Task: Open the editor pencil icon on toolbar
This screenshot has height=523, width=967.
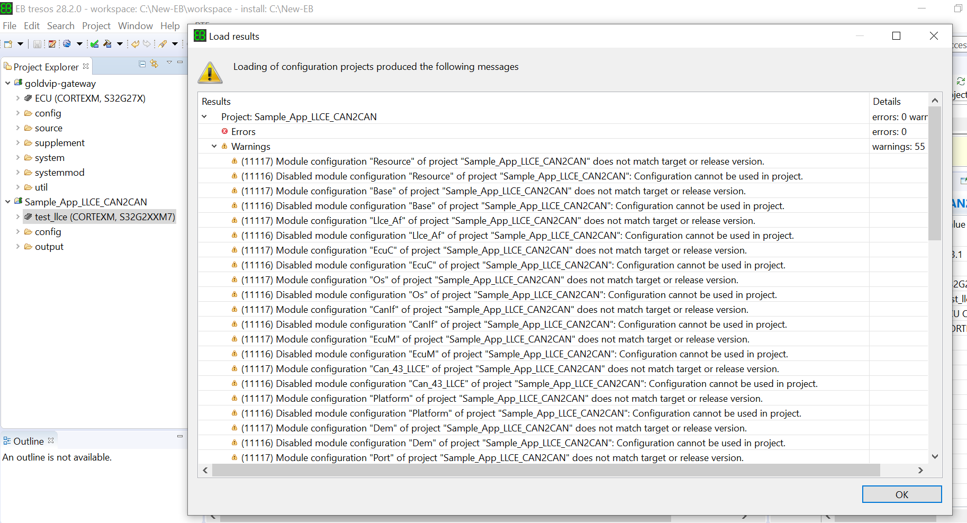Action: pyautogui.click(x=52, y=43)
